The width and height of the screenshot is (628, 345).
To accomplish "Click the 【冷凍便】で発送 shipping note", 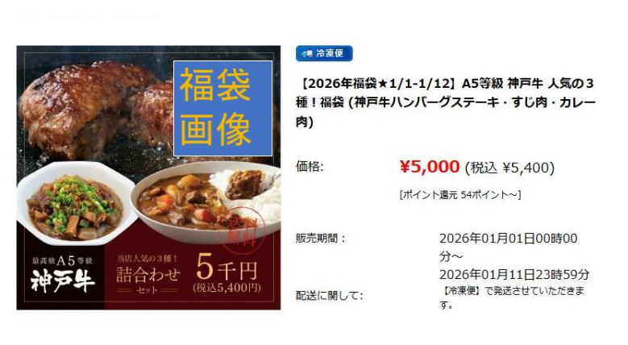I will (512, 297).
